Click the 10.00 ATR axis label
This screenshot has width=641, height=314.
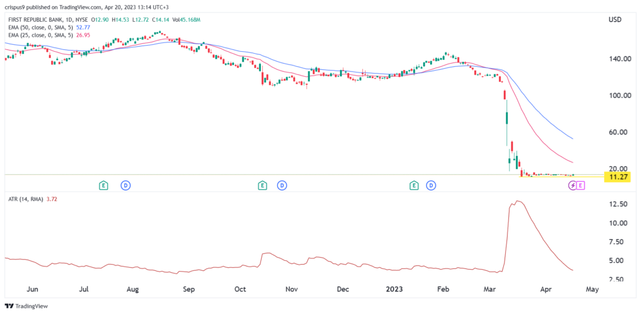(618, 223)
